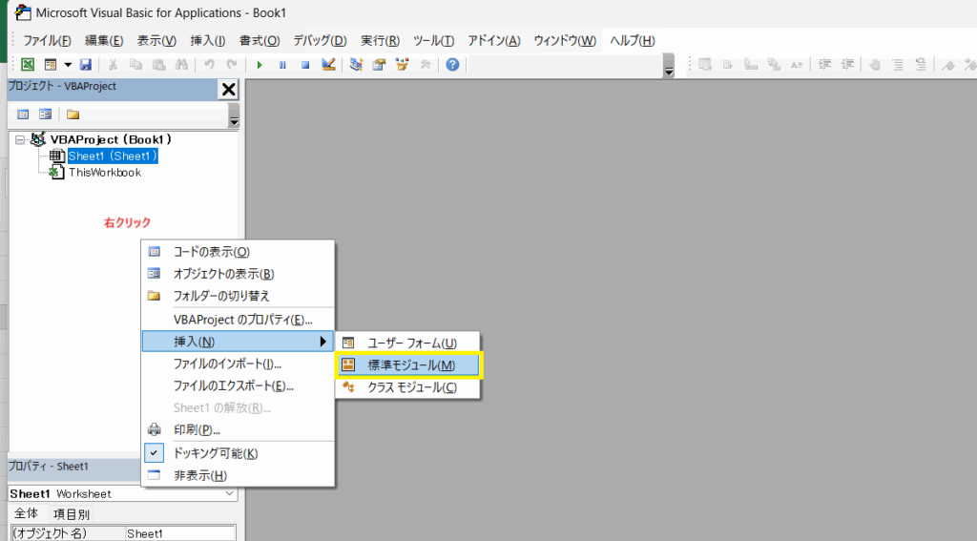Click View Object icon in Project pane
Screen dimensions: 977x541
pyautogui.click(x=46, y=114)
